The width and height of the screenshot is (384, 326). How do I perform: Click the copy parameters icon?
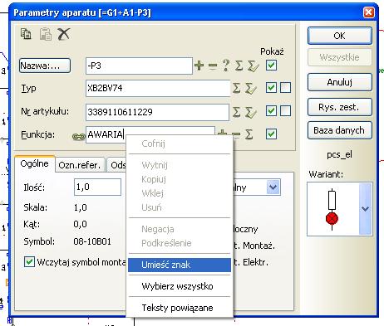coord(26,34)
